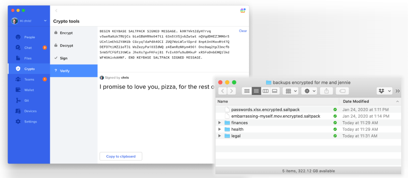Screen dimensions: 408x178
Task: Go forward in Finder window
Action: 231,91
